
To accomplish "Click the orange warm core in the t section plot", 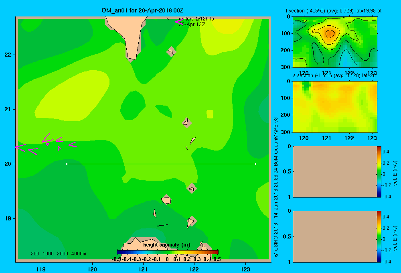I will (329, 33).
